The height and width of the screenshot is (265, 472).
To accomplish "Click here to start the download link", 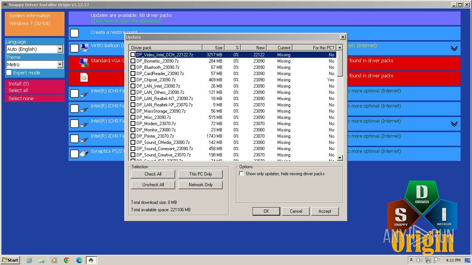I will (x=126, y=21).
